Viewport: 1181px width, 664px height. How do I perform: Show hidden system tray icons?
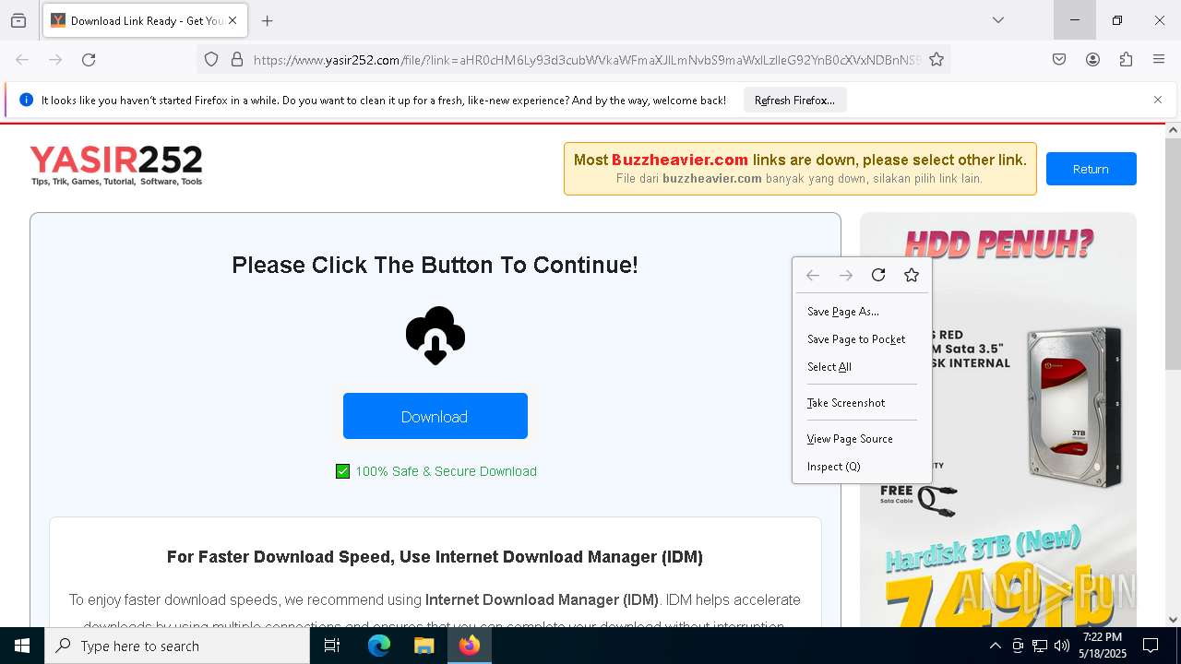coord(995,646)
